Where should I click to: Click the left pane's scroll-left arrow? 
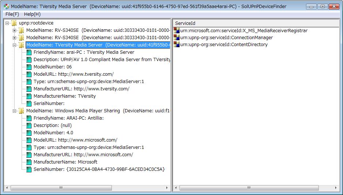tap(7, 188)
